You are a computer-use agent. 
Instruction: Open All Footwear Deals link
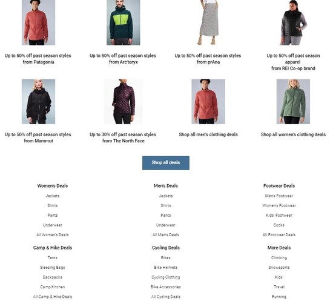click(x=279, y=235)
